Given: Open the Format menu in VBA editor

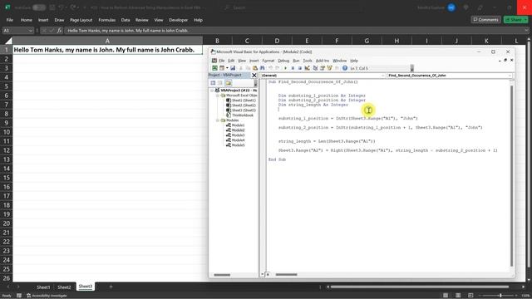Looking at the screenshot, I should [x=268, y=61].
